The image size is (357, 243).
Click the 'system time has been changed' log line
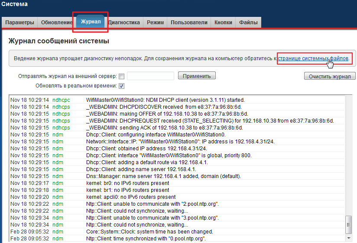tap(149, 232)
